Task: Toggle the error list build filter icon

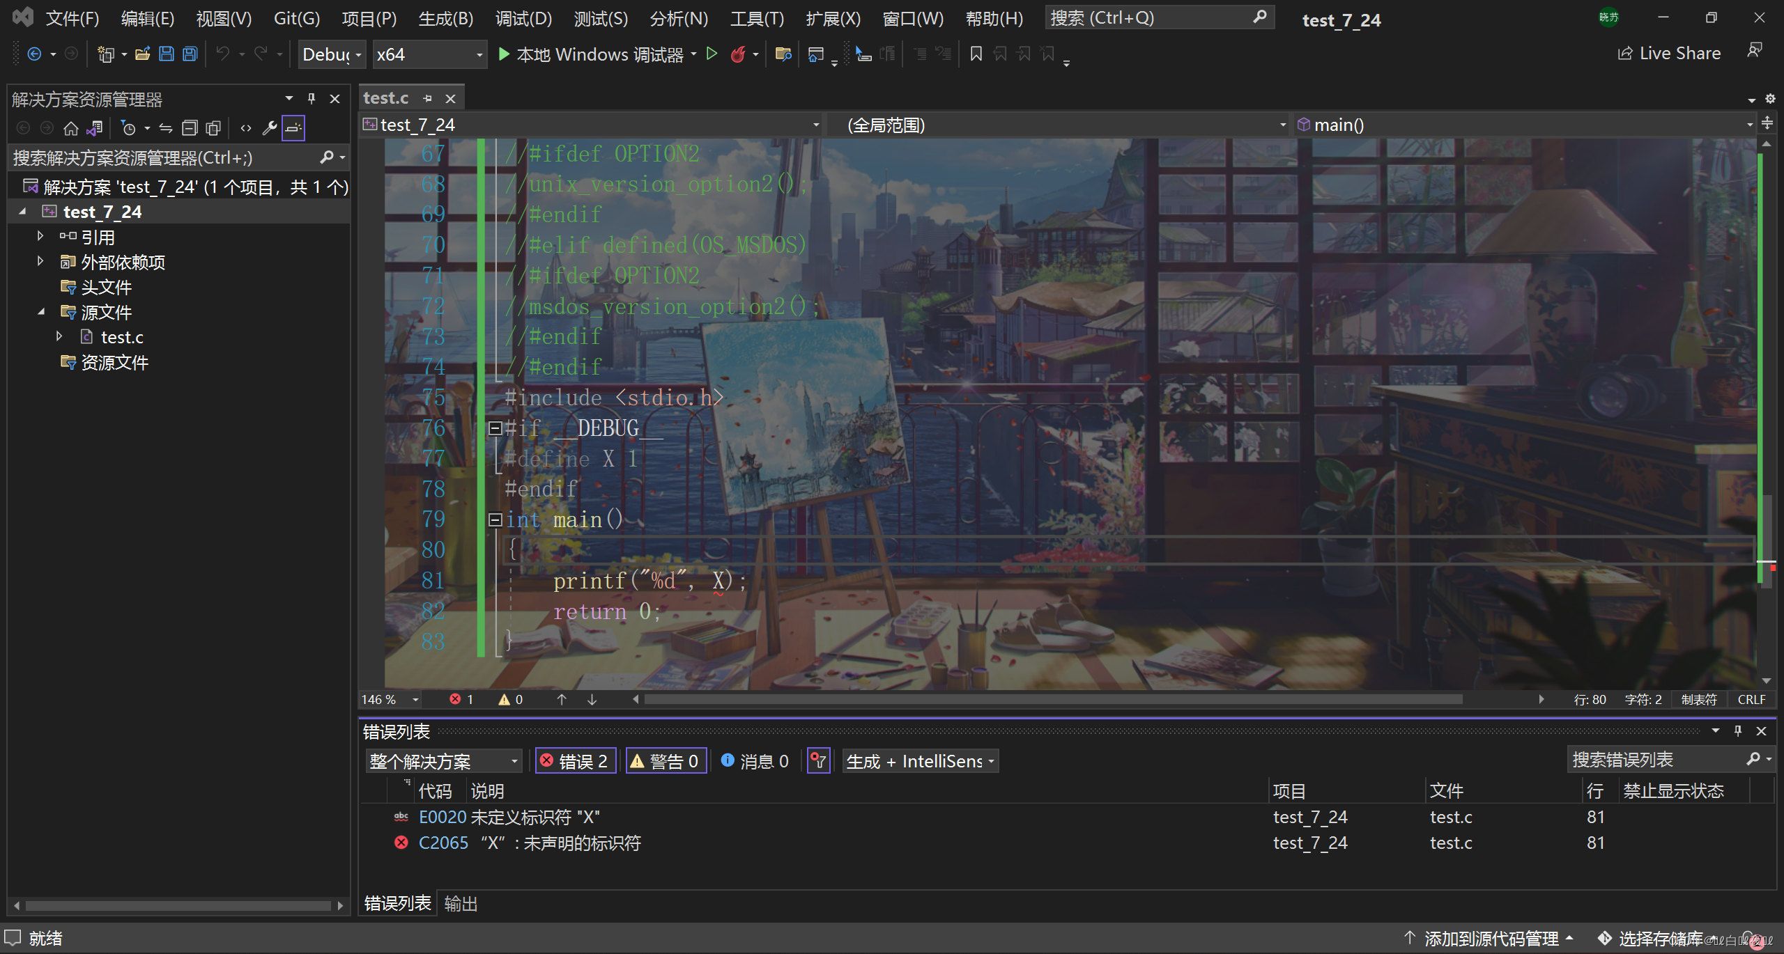Action: click(x=818, y=761)
